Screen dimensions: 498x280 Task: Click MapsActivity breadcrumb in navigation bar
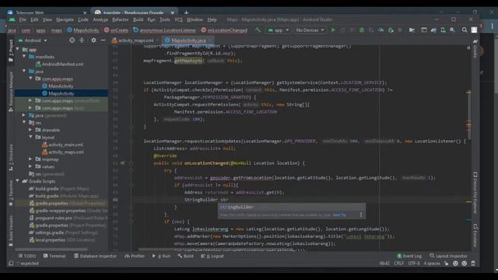tap(83, 30)
